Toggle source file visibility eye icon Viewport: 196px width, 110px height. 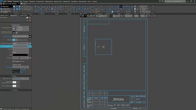point(30,36)
